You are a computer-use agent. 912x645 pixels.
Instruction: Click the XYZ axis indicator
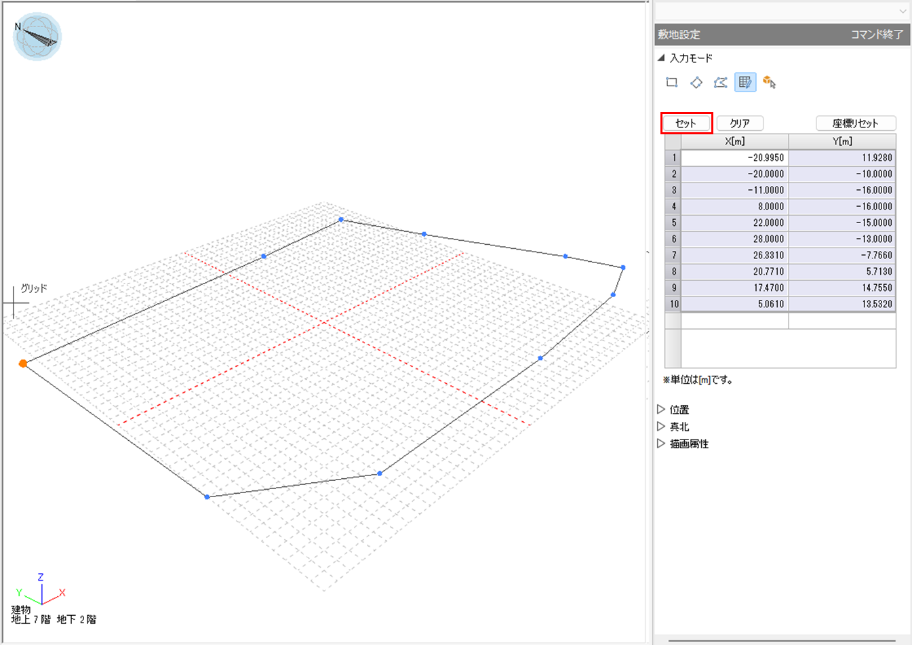(x=41, y=590)
